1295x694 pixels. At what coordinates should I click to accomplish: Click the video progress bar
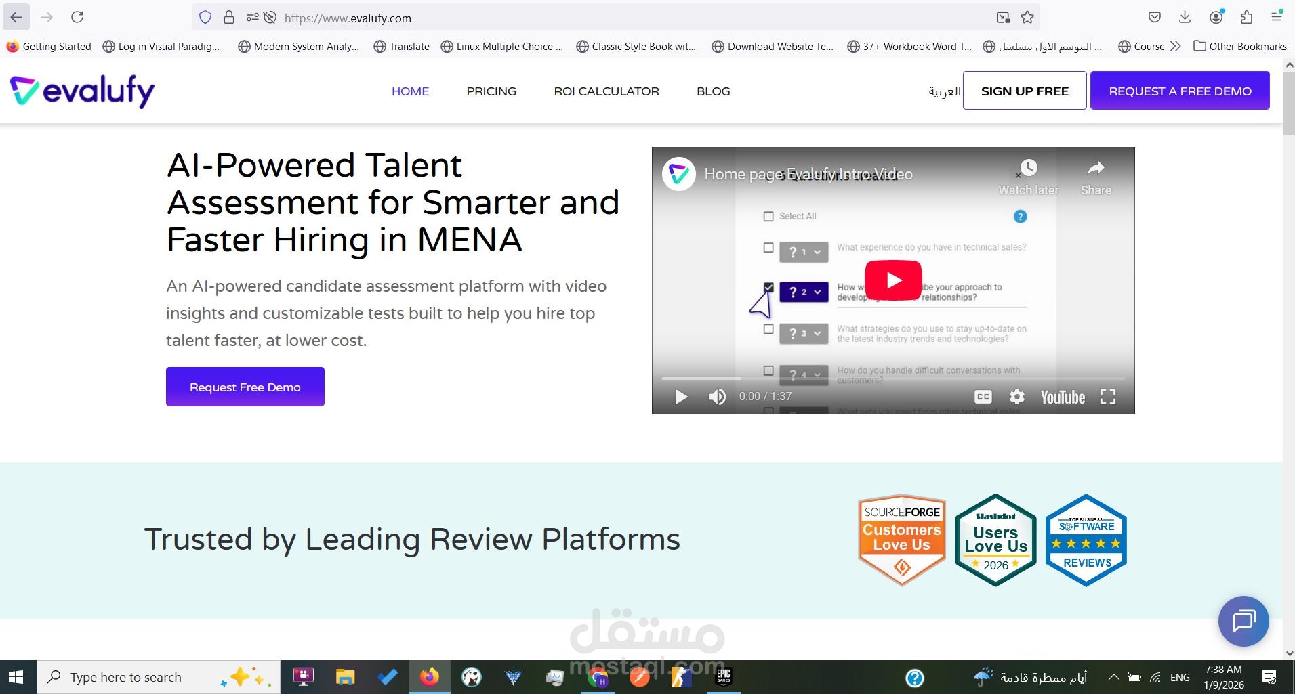[x=893, y=378]
